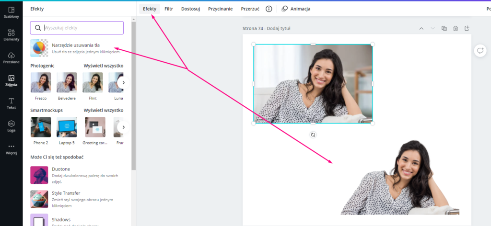Add a new page icon
The image size is (491, 226).
(x=467, y=29)
